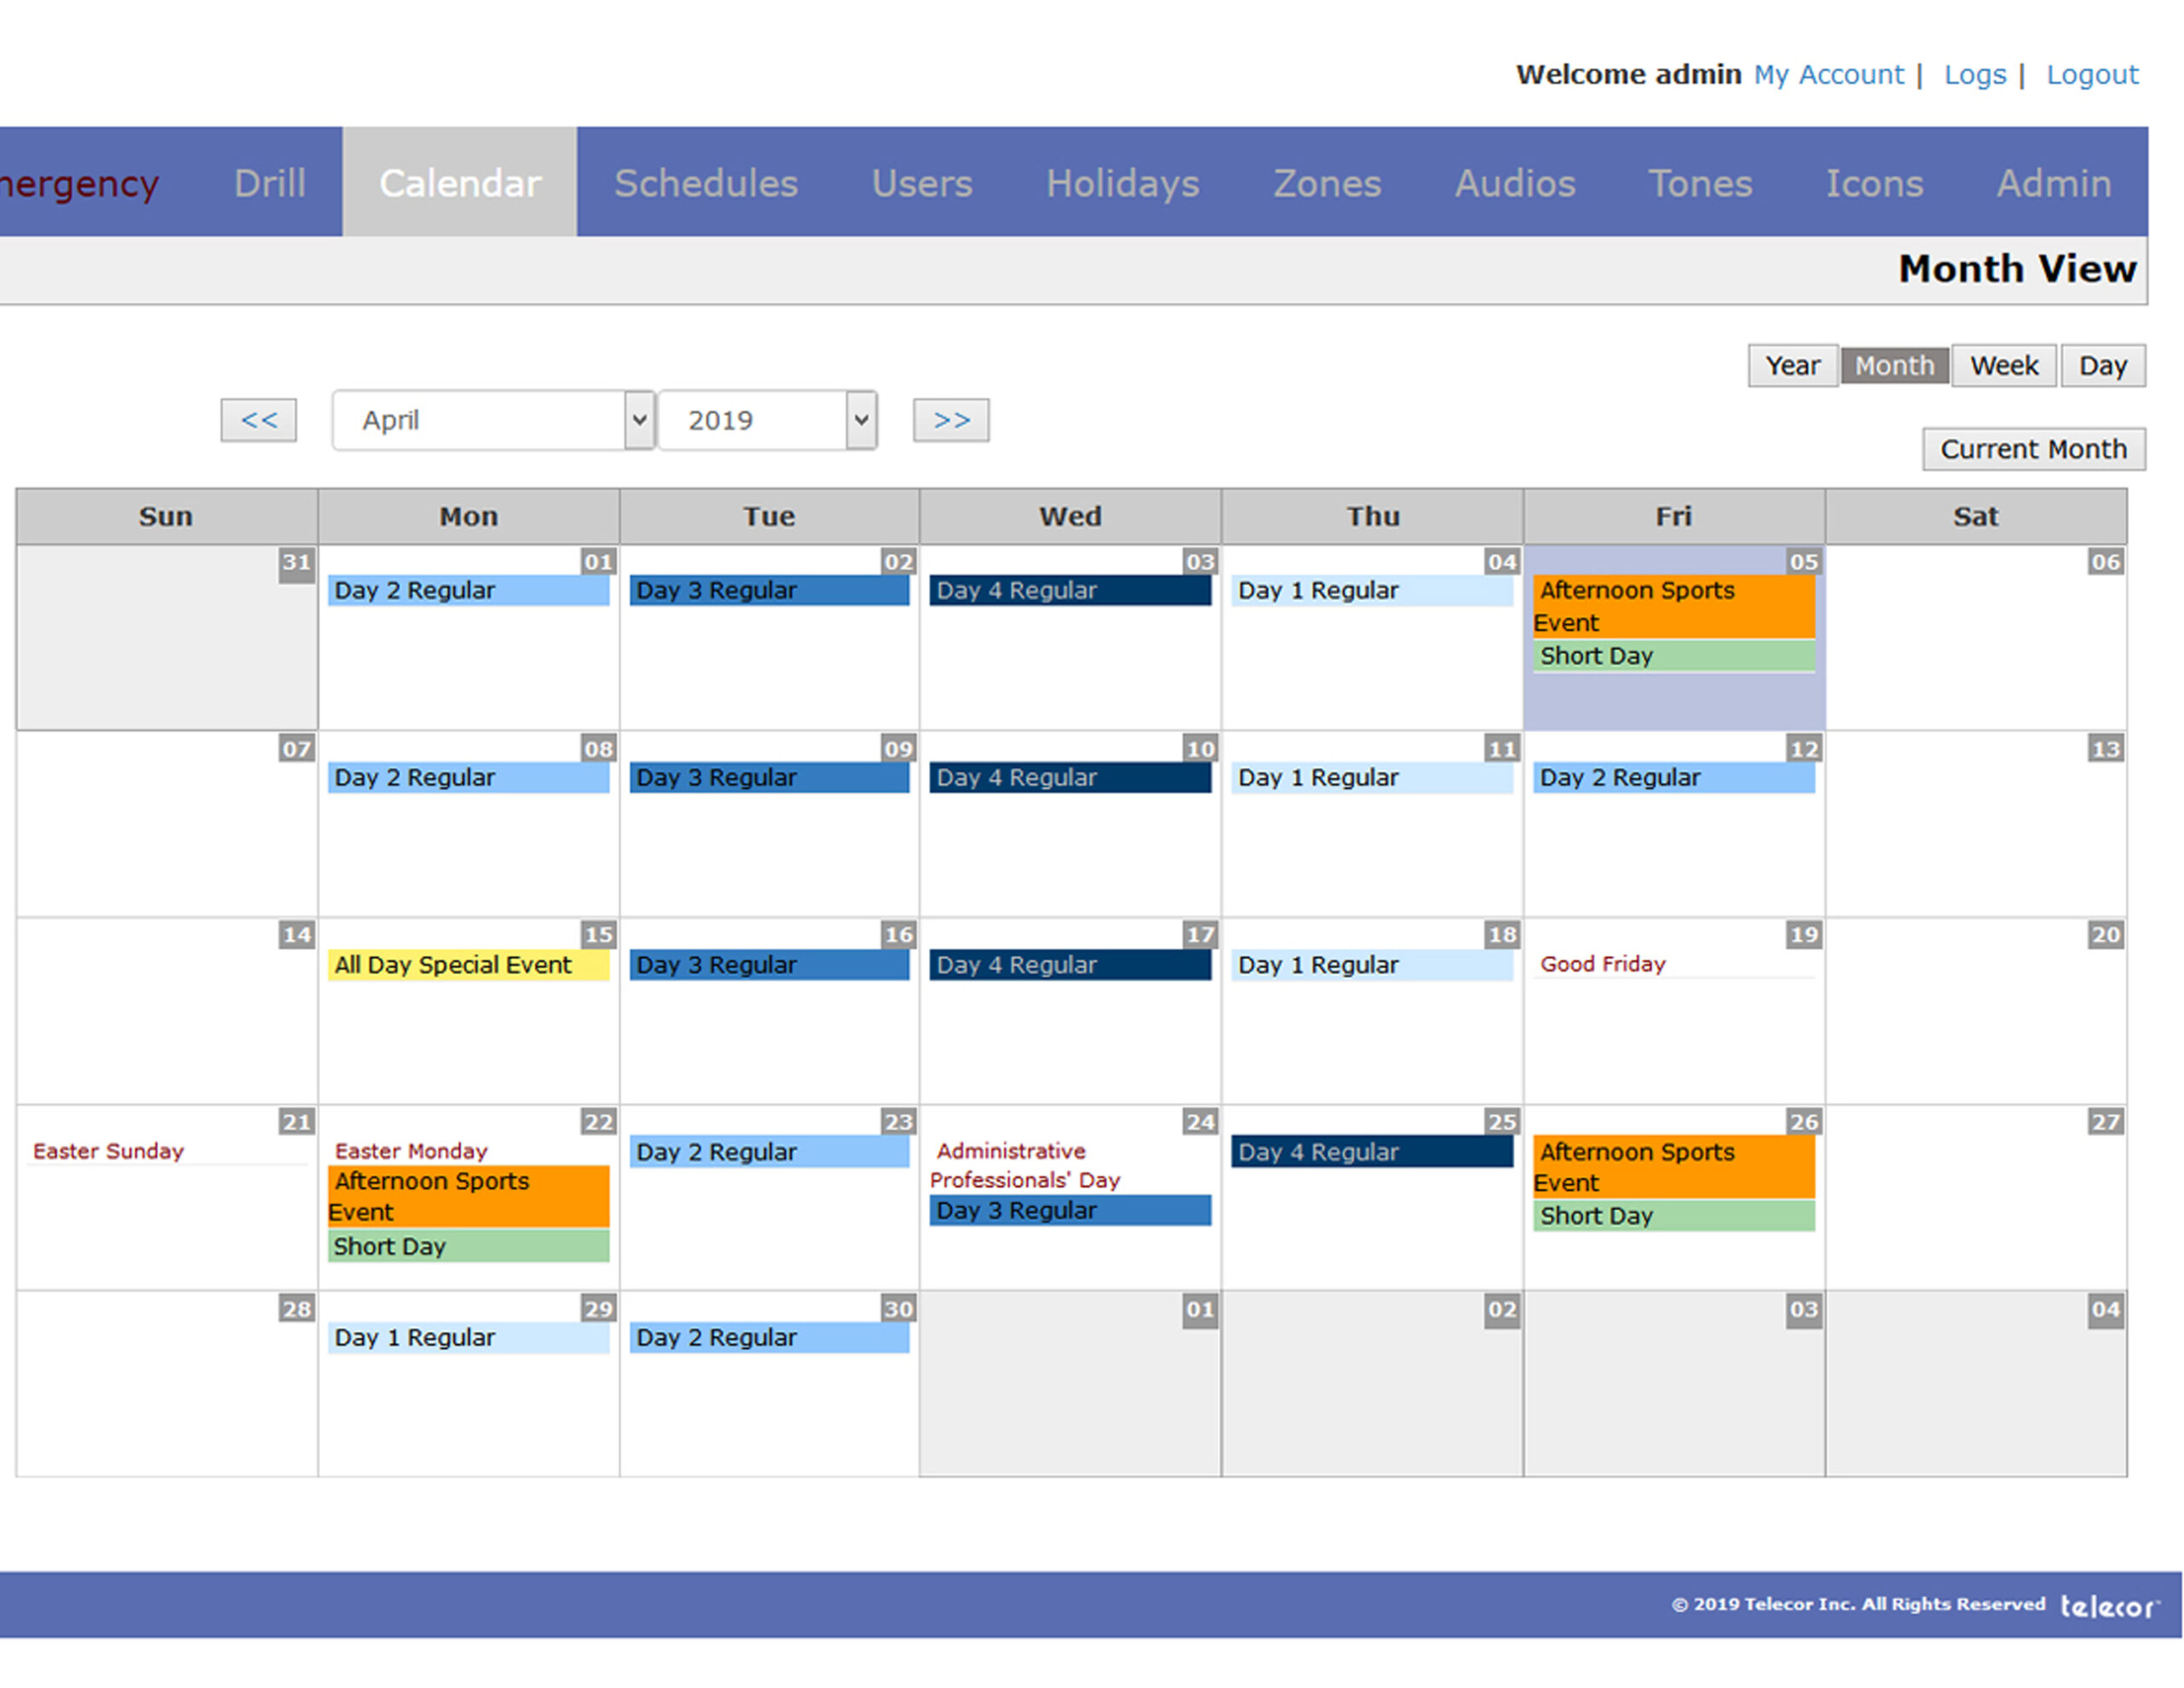Image resolution: width=2184 pixels, height=1688 pixels.
Task: Open the Good Friday holiday entry
Action: tap(1602, 963)
